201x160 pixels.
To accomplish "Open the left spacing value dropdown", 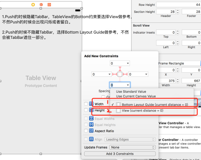I will pos(109,74).
